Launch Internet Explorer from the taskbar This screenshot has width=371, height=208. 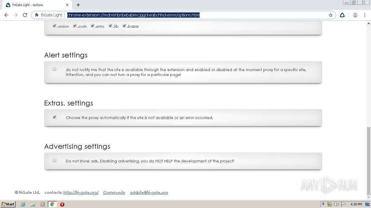[23, 204]
